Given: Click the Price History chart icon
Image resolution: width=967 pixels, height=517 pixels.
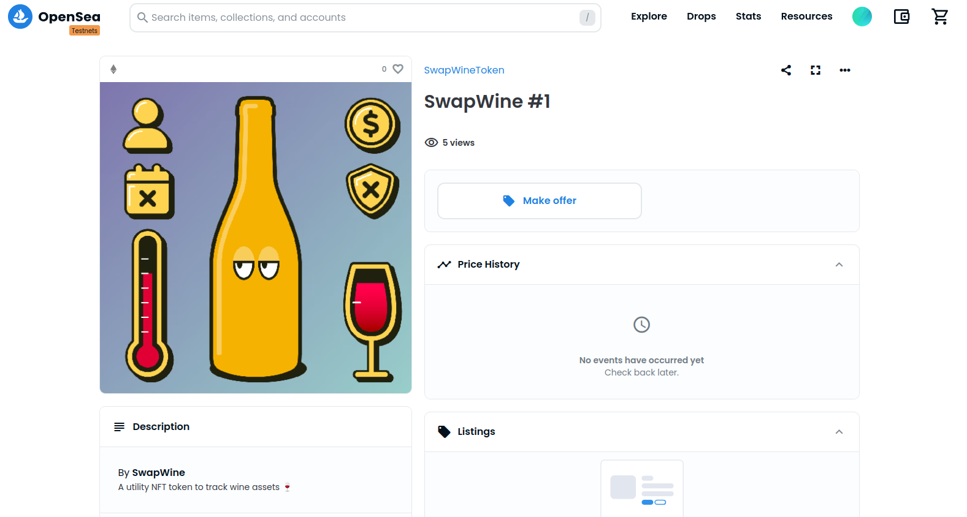Looking at the screenshot, I should pos(444,265).
